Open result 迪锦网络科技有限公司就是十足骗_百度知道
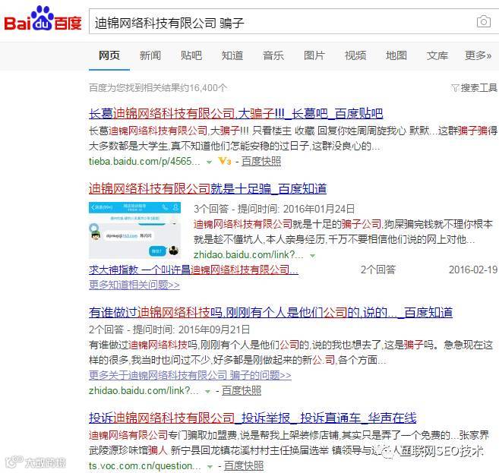The height and width of the screenshot is (473, 499). click(x=207, y=188)
